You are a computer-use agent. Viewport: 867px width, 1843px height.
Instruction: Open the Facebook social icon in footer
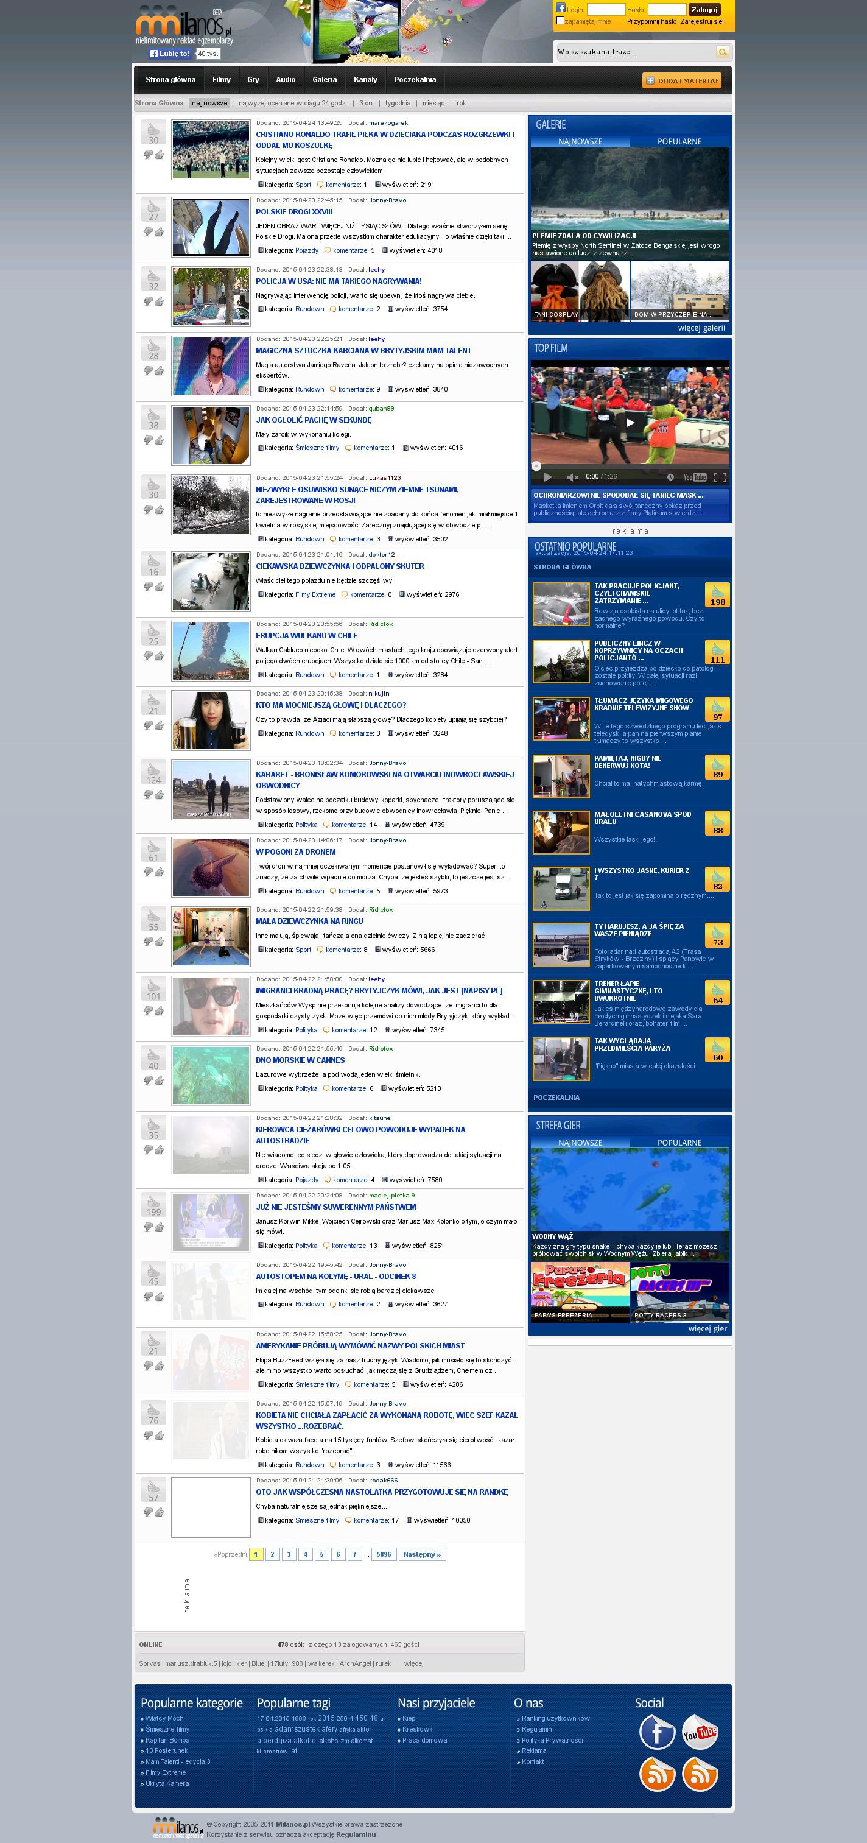(x=657, y=1732)
